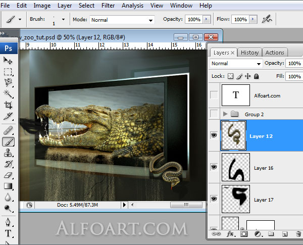Screen dimensions: 303x245
Task: Add a layer style via fx icon
Action: [231, 234]
